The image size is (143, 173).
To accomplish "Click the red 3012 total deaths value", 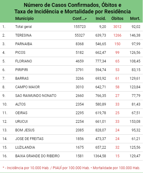I will click(x=117, y=27).
